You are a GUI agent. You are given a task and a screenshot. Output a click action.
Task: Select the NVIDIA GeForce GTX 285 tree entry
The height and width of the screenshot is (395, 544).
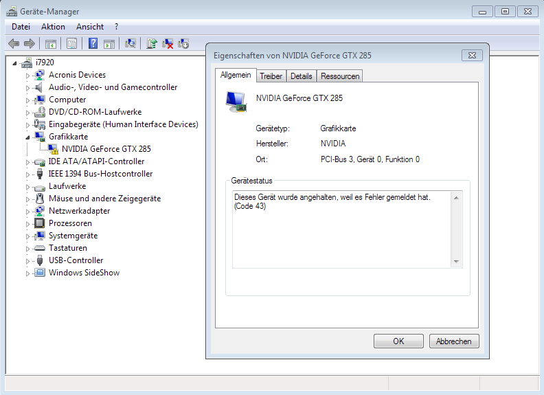click(x=106, y=148)
